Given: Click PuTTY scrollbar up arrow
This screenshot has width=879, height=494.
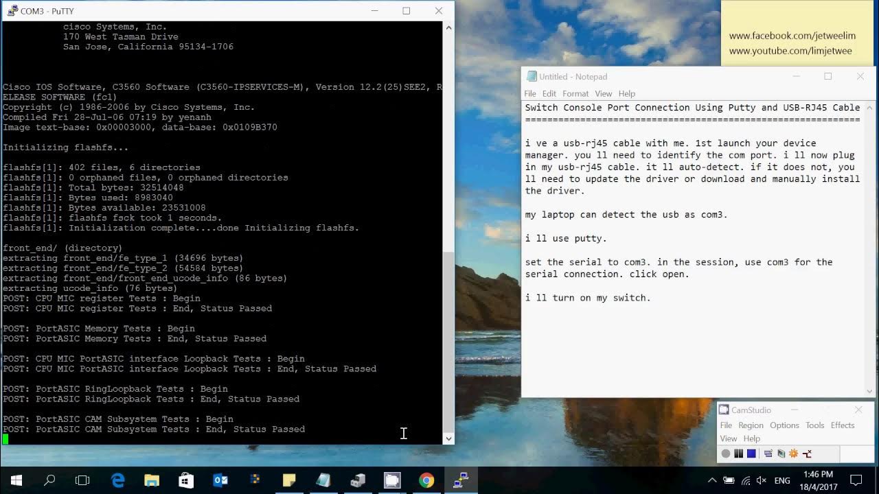Looking at the screenshot, I should coord(448,27).
